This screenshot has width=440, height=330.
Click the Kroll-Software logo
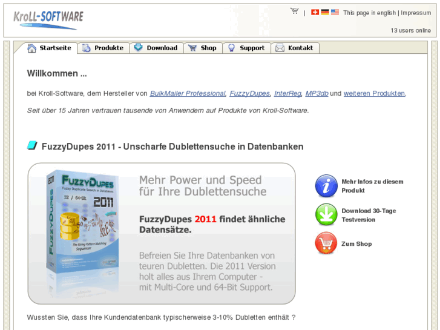48,19
